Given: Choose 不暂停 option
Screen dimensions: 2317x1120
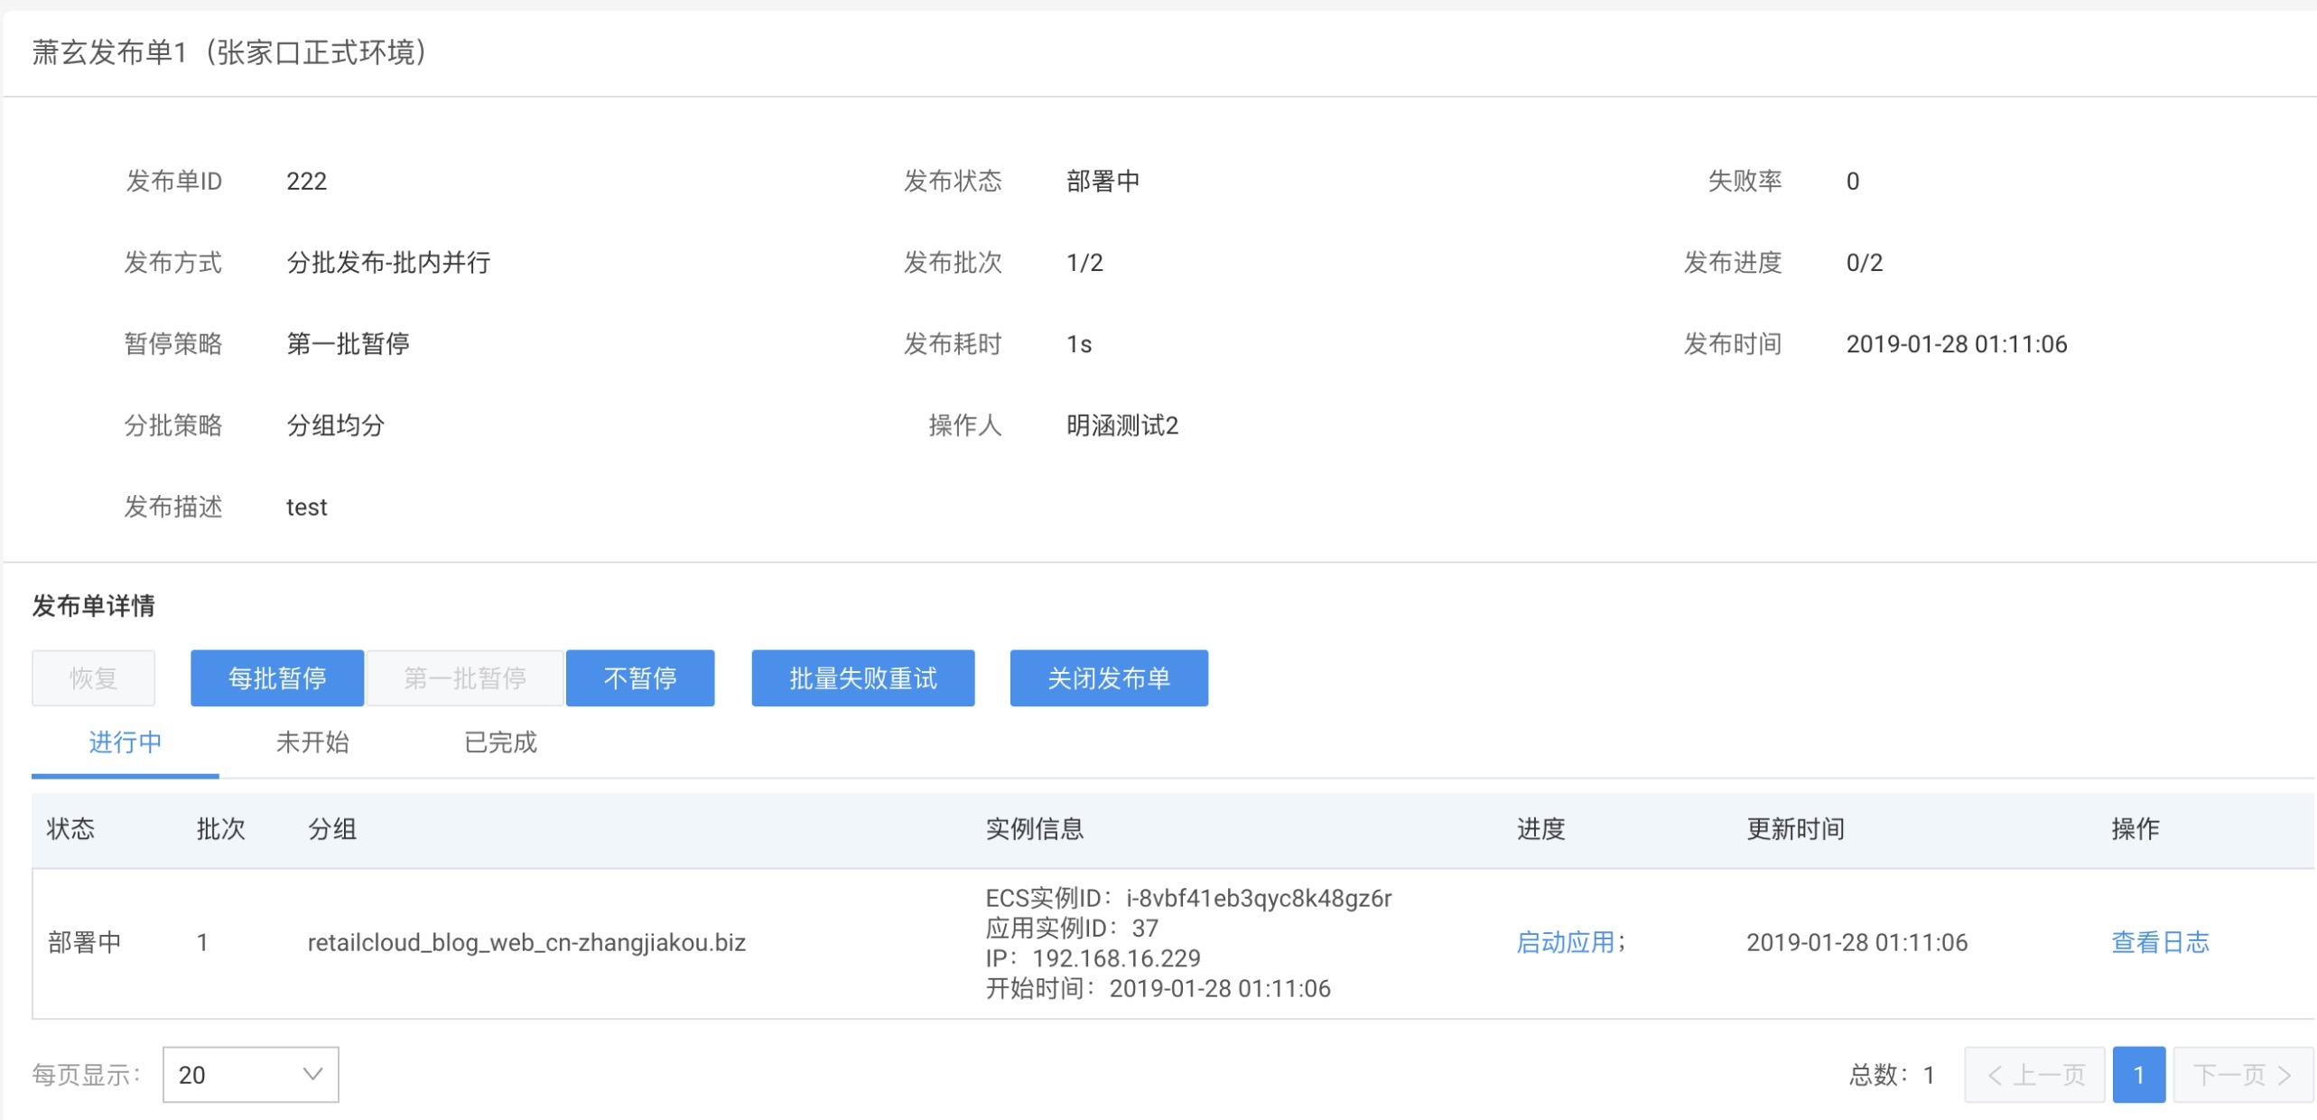Looking at the screenshot, I should point(639,677).
